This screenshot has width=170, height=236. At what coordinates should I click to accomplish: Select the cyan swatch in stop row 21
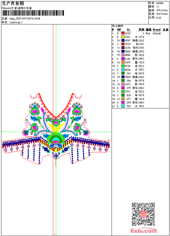click(123, 106)
